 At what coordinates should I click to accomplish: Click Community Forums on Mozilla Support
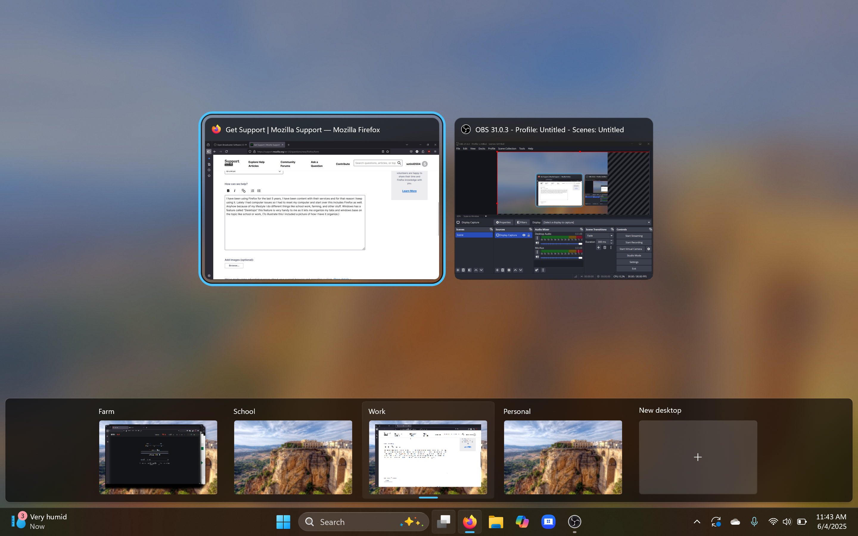[x=287, y=164]
